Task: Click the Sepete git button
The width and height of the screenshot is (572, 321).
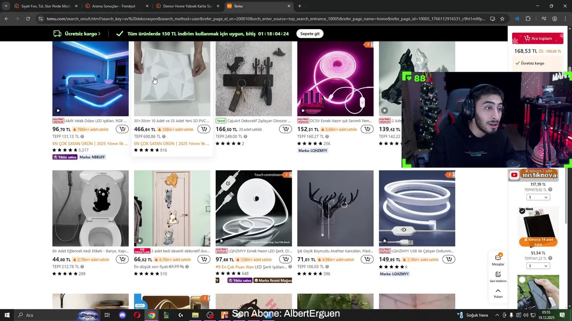Action: click(310, 34)
